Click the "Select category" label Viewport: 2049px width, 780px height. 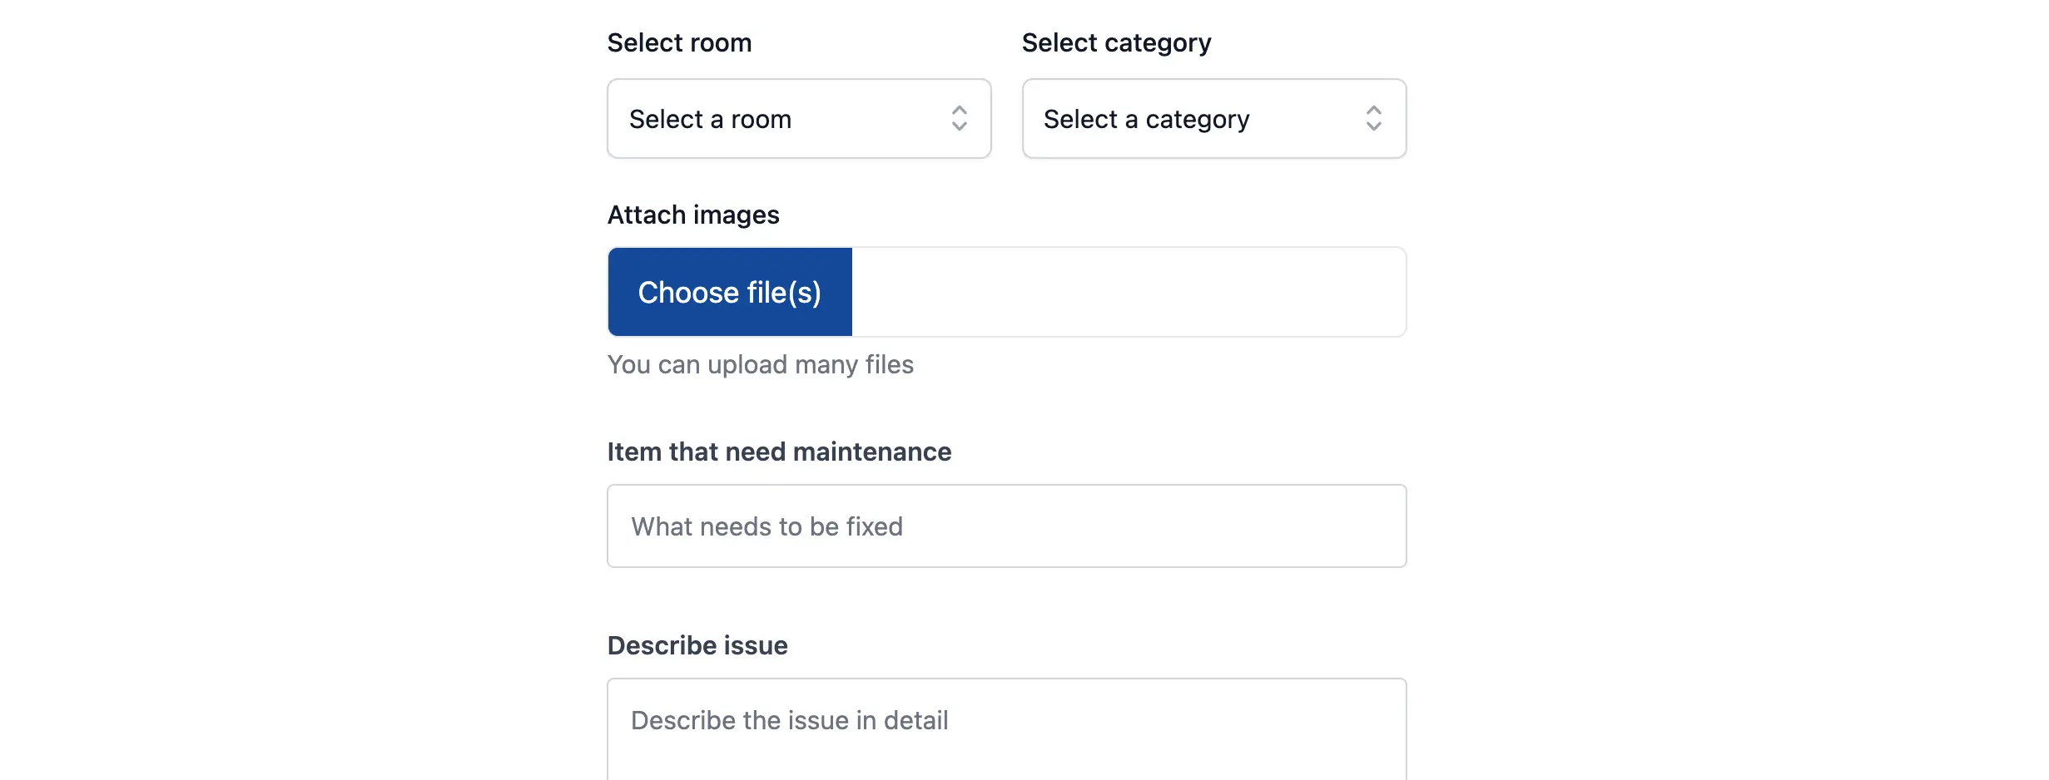(1116, 42)
